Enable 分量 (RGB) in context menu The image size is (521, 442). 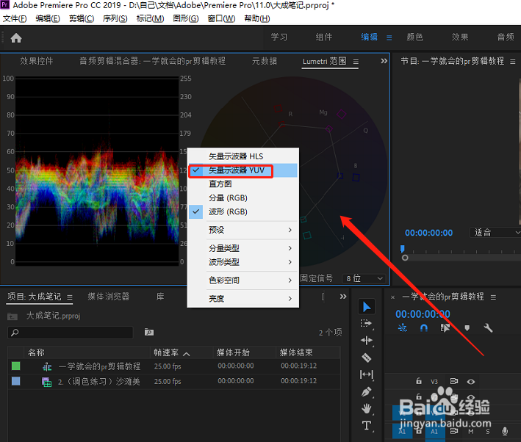click(x=243, y=198)
